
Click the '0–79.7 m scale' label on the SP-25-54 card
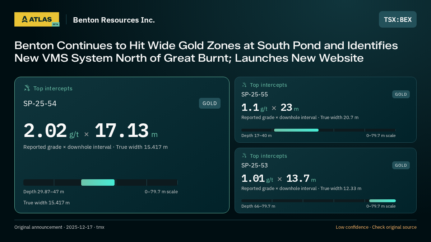161,192
